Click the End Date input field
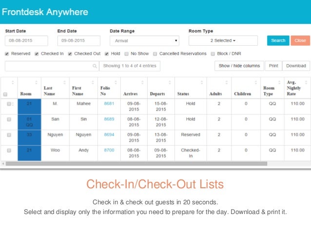The height and width of the screenshot is (233, 311). tap(79, 41)
